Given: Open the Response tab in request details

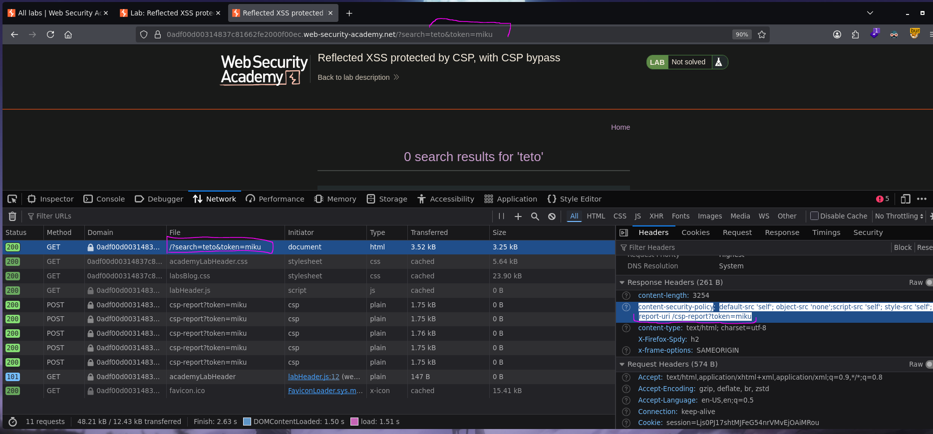Looking at the screenshot, I should point(782,232).
